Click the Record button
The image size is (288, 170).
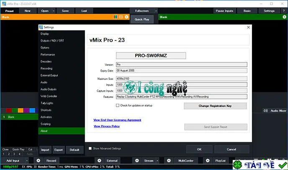pyautogui.click(x=51, y=160)
